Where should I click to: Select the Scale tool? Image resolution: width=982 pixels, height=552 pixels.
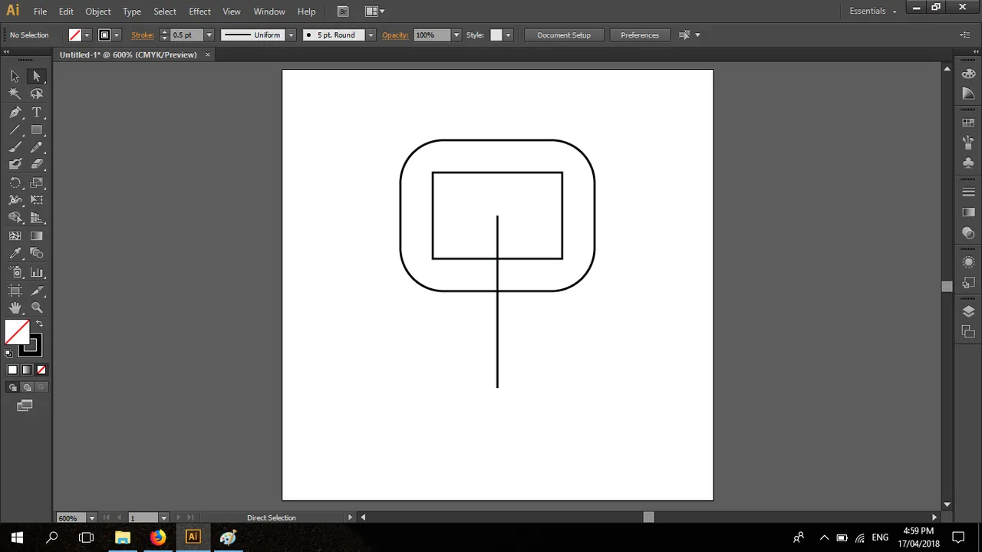pyautogui.click(x=36, y=182)
